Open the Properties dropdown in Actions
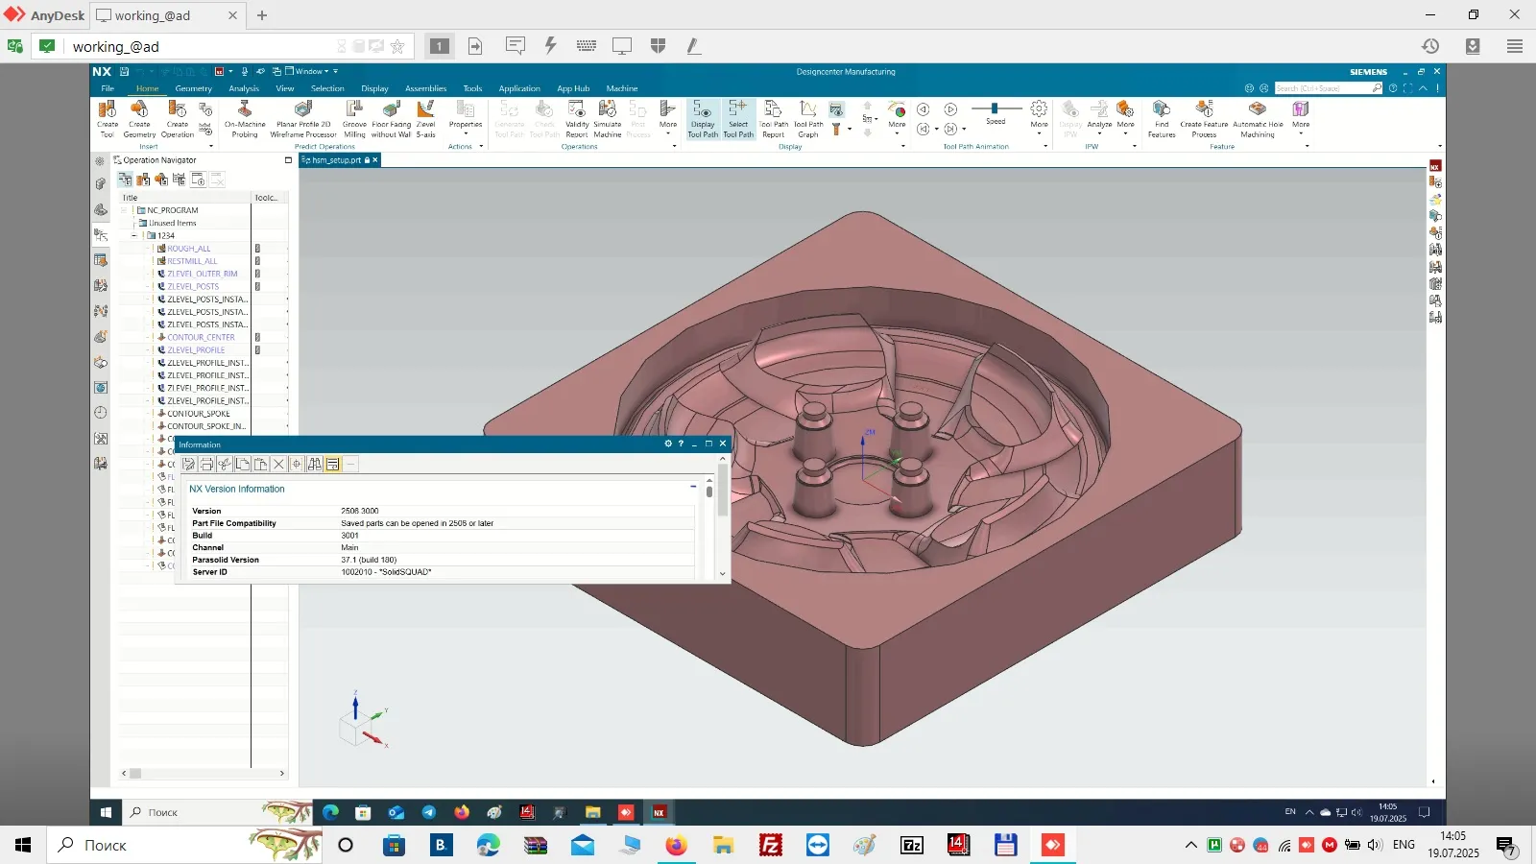 [466, 119]
